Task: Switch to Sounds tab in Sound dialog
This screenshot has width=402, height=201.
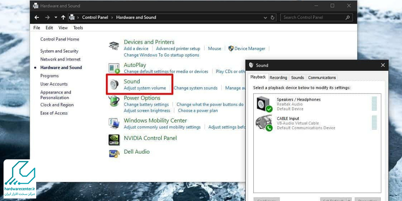Action: [297, 77]
